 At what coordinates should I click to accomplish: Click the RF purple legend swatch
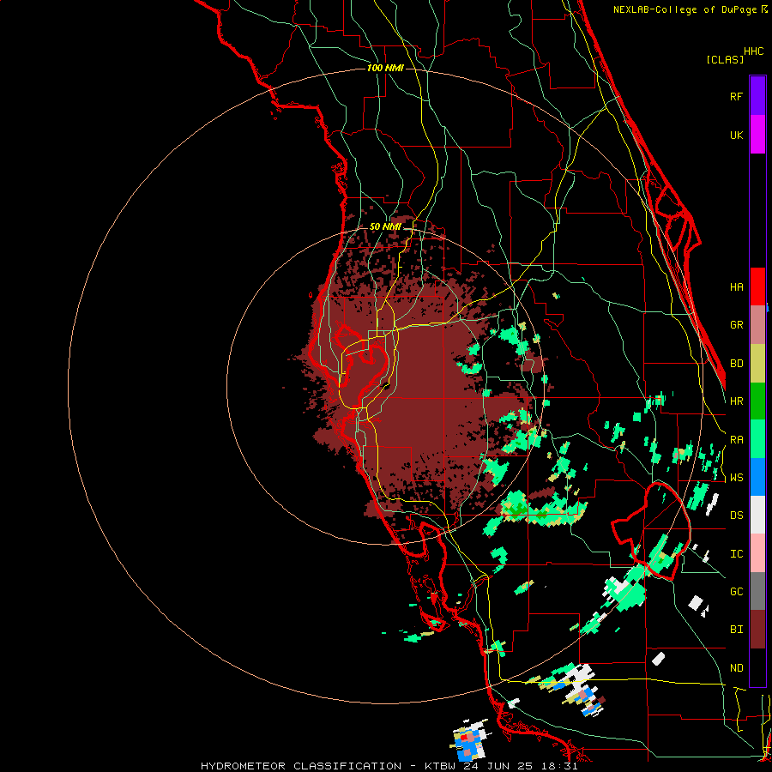coord(757,96)
